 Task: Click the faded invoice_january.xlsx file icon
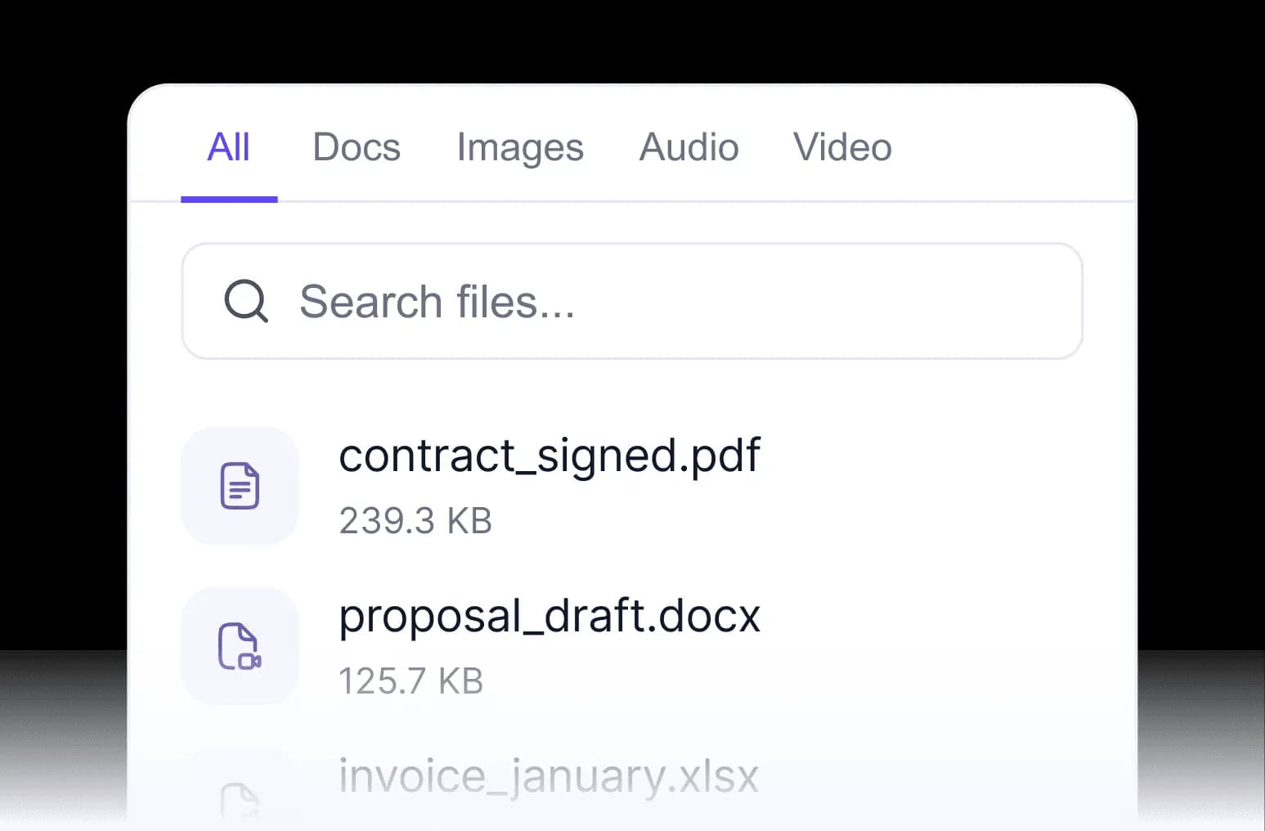(x=240, y=799)
